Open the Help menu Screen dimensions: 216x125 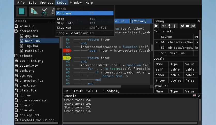89,3
